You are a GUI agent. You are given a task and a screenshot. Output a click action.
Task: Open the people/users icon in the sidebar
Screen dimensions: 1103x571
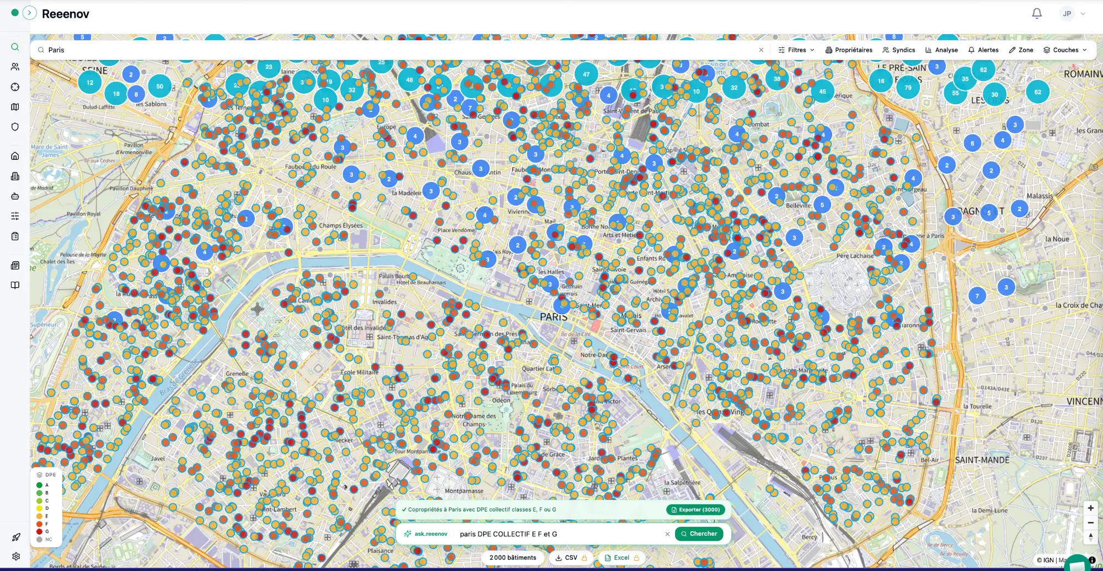(x=15, y=67)
